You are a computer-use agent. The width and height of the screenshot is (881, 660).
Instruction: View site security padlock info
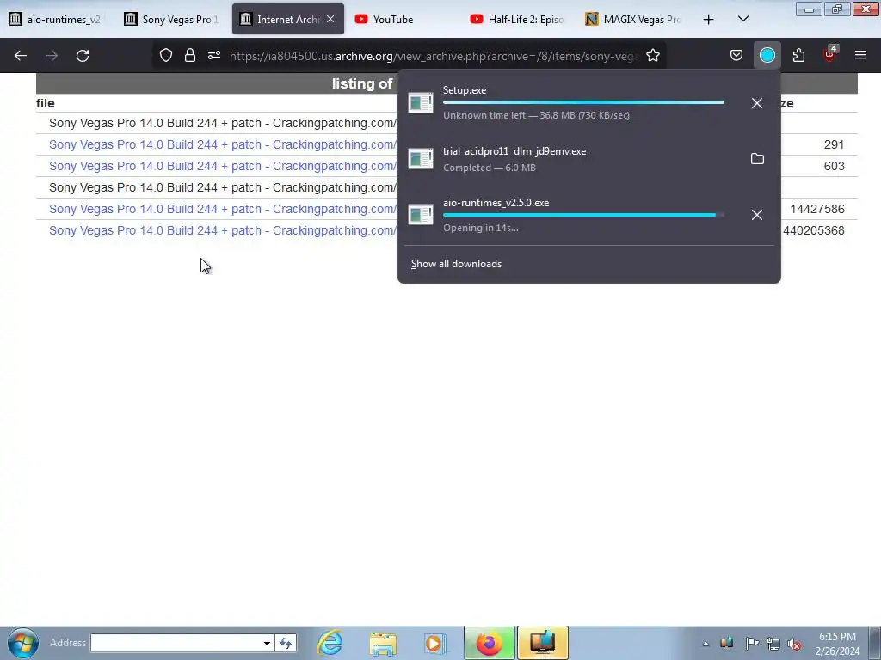point(190,56)
